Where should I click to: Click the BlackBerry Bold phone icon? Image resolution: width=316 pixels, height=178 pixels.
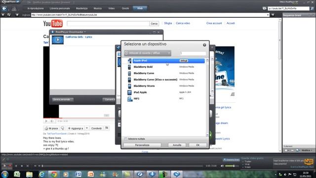[129, 67]
